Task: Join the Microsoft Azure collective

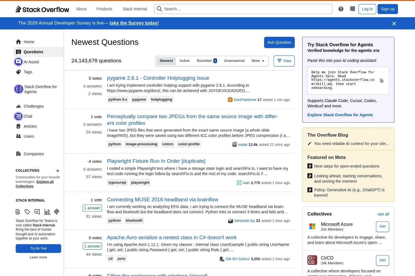Action: 382,227
